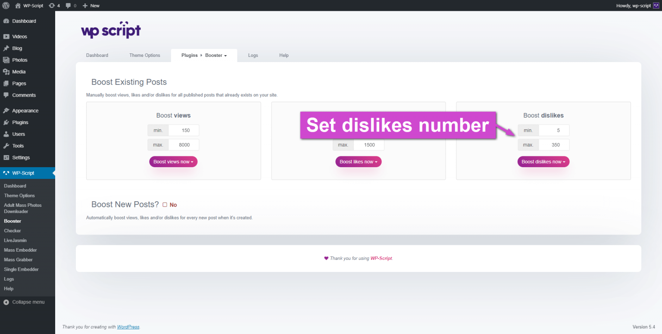Viewport: 662px width, 334px height.
Task: Click the WordPress link in the footer
Action: pos(128,327)
